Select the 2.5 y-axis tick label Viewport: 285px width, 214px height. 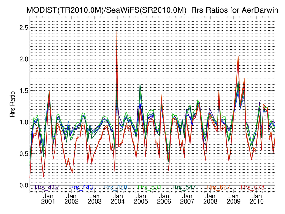pos(24,28)
